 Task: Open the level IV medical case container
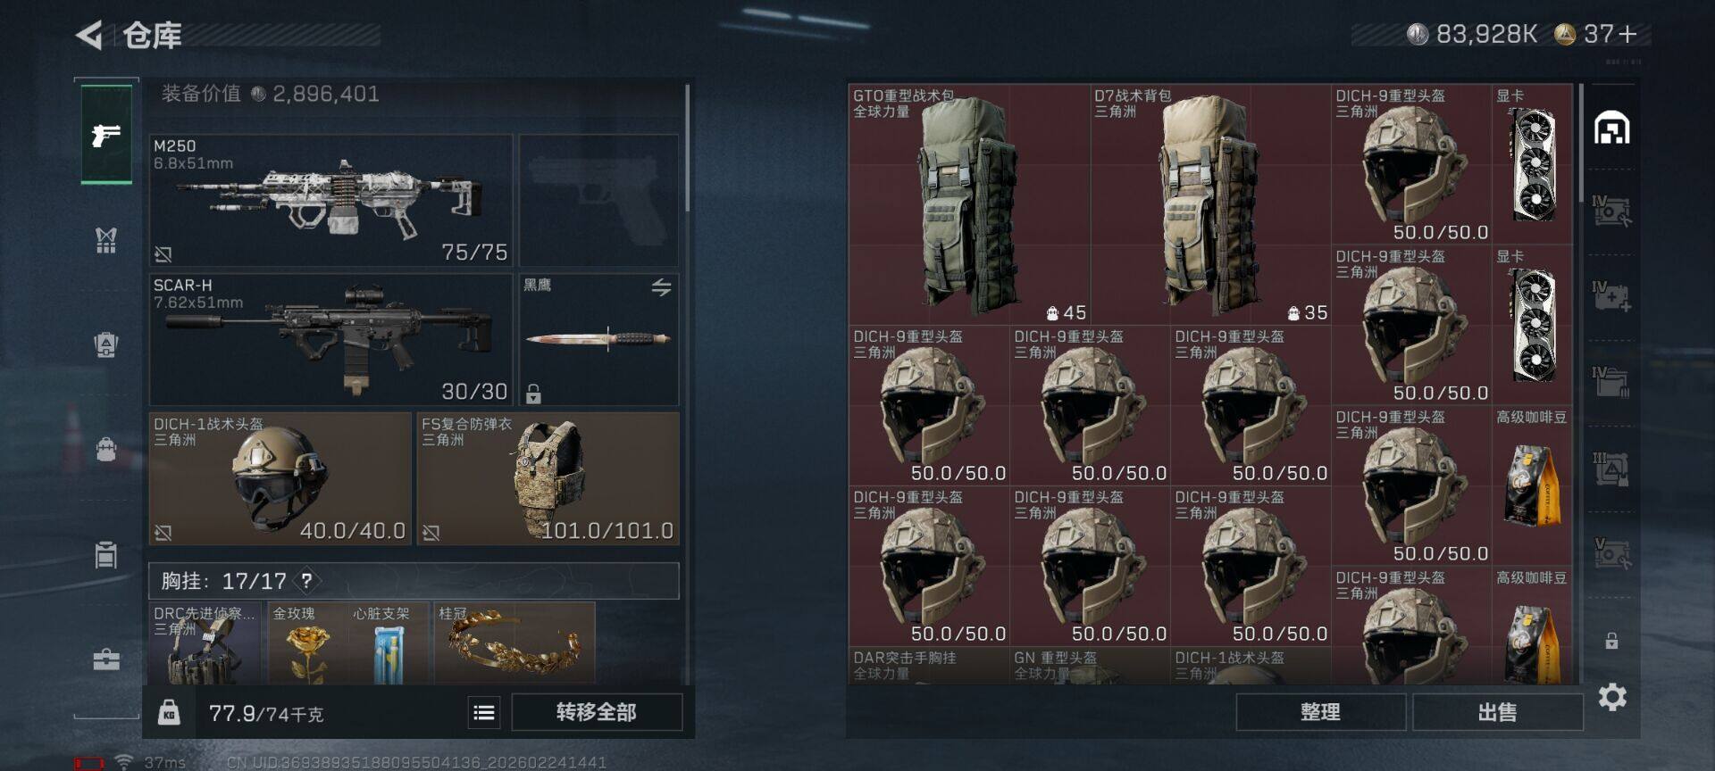coord(1612,295)
